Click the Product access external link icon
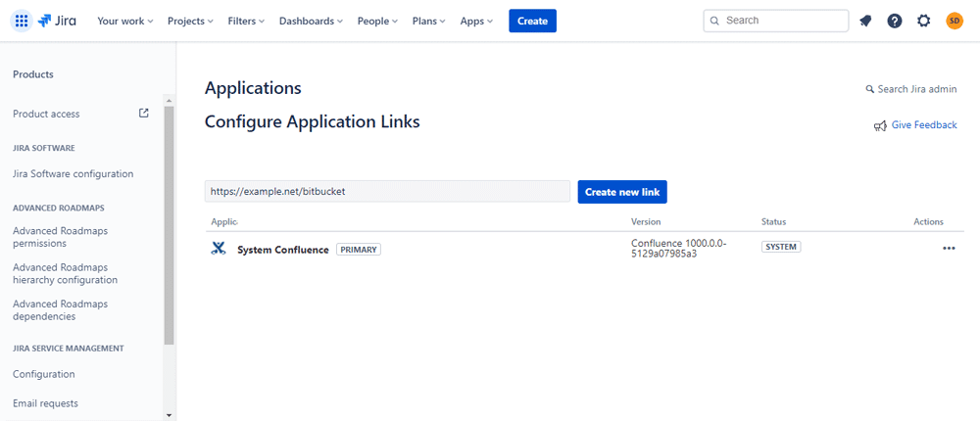980x421 pixels. tap(144, 113)
